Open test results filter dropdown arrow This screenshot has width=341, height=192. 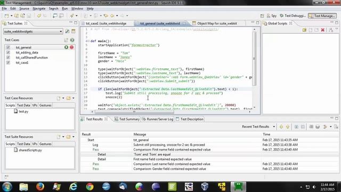coord(330,127)
